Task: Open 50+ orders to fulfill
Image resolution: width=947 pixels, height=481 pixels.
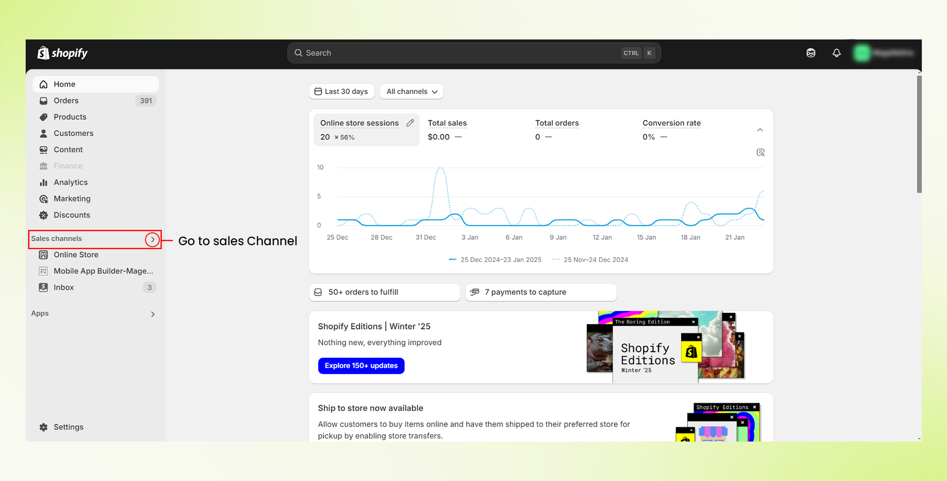Action: pos(384,292)
